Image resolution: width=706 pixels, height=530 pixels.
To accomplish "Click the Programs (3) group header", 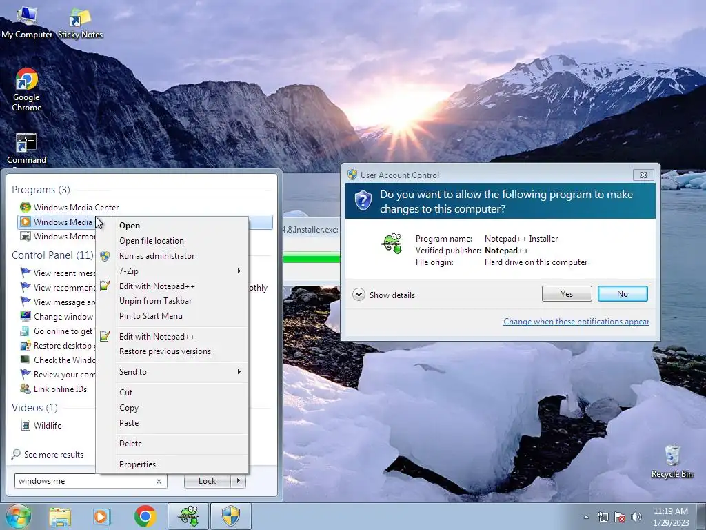I will click(41, 190).
